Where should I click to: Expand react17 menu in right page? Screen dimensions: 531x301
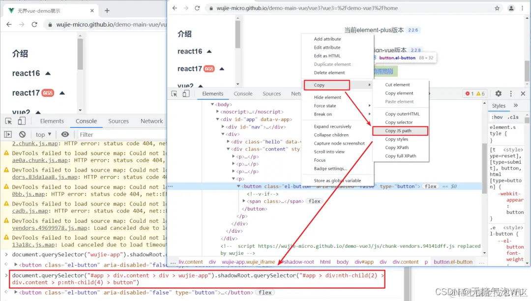[x=222, y=69]
